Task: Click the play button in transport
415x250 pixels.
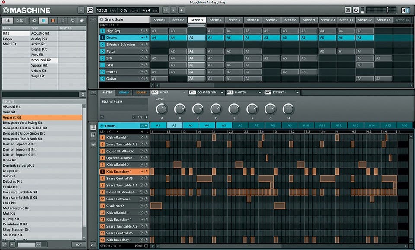Action: [x=173, y=10]
